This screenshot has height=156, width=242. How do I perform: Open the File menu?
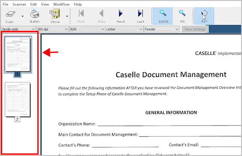point(6,4)
